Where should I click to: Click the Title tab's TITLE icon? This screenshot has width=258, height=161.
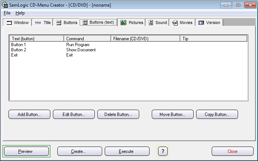click(x=38, y=23)
